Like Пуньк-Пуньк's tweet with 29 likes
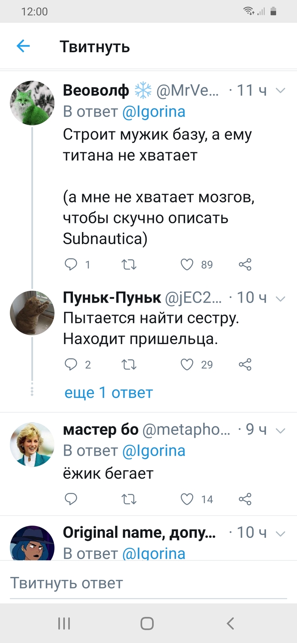The height and width of the screenshot is (643, 297). 187,364
